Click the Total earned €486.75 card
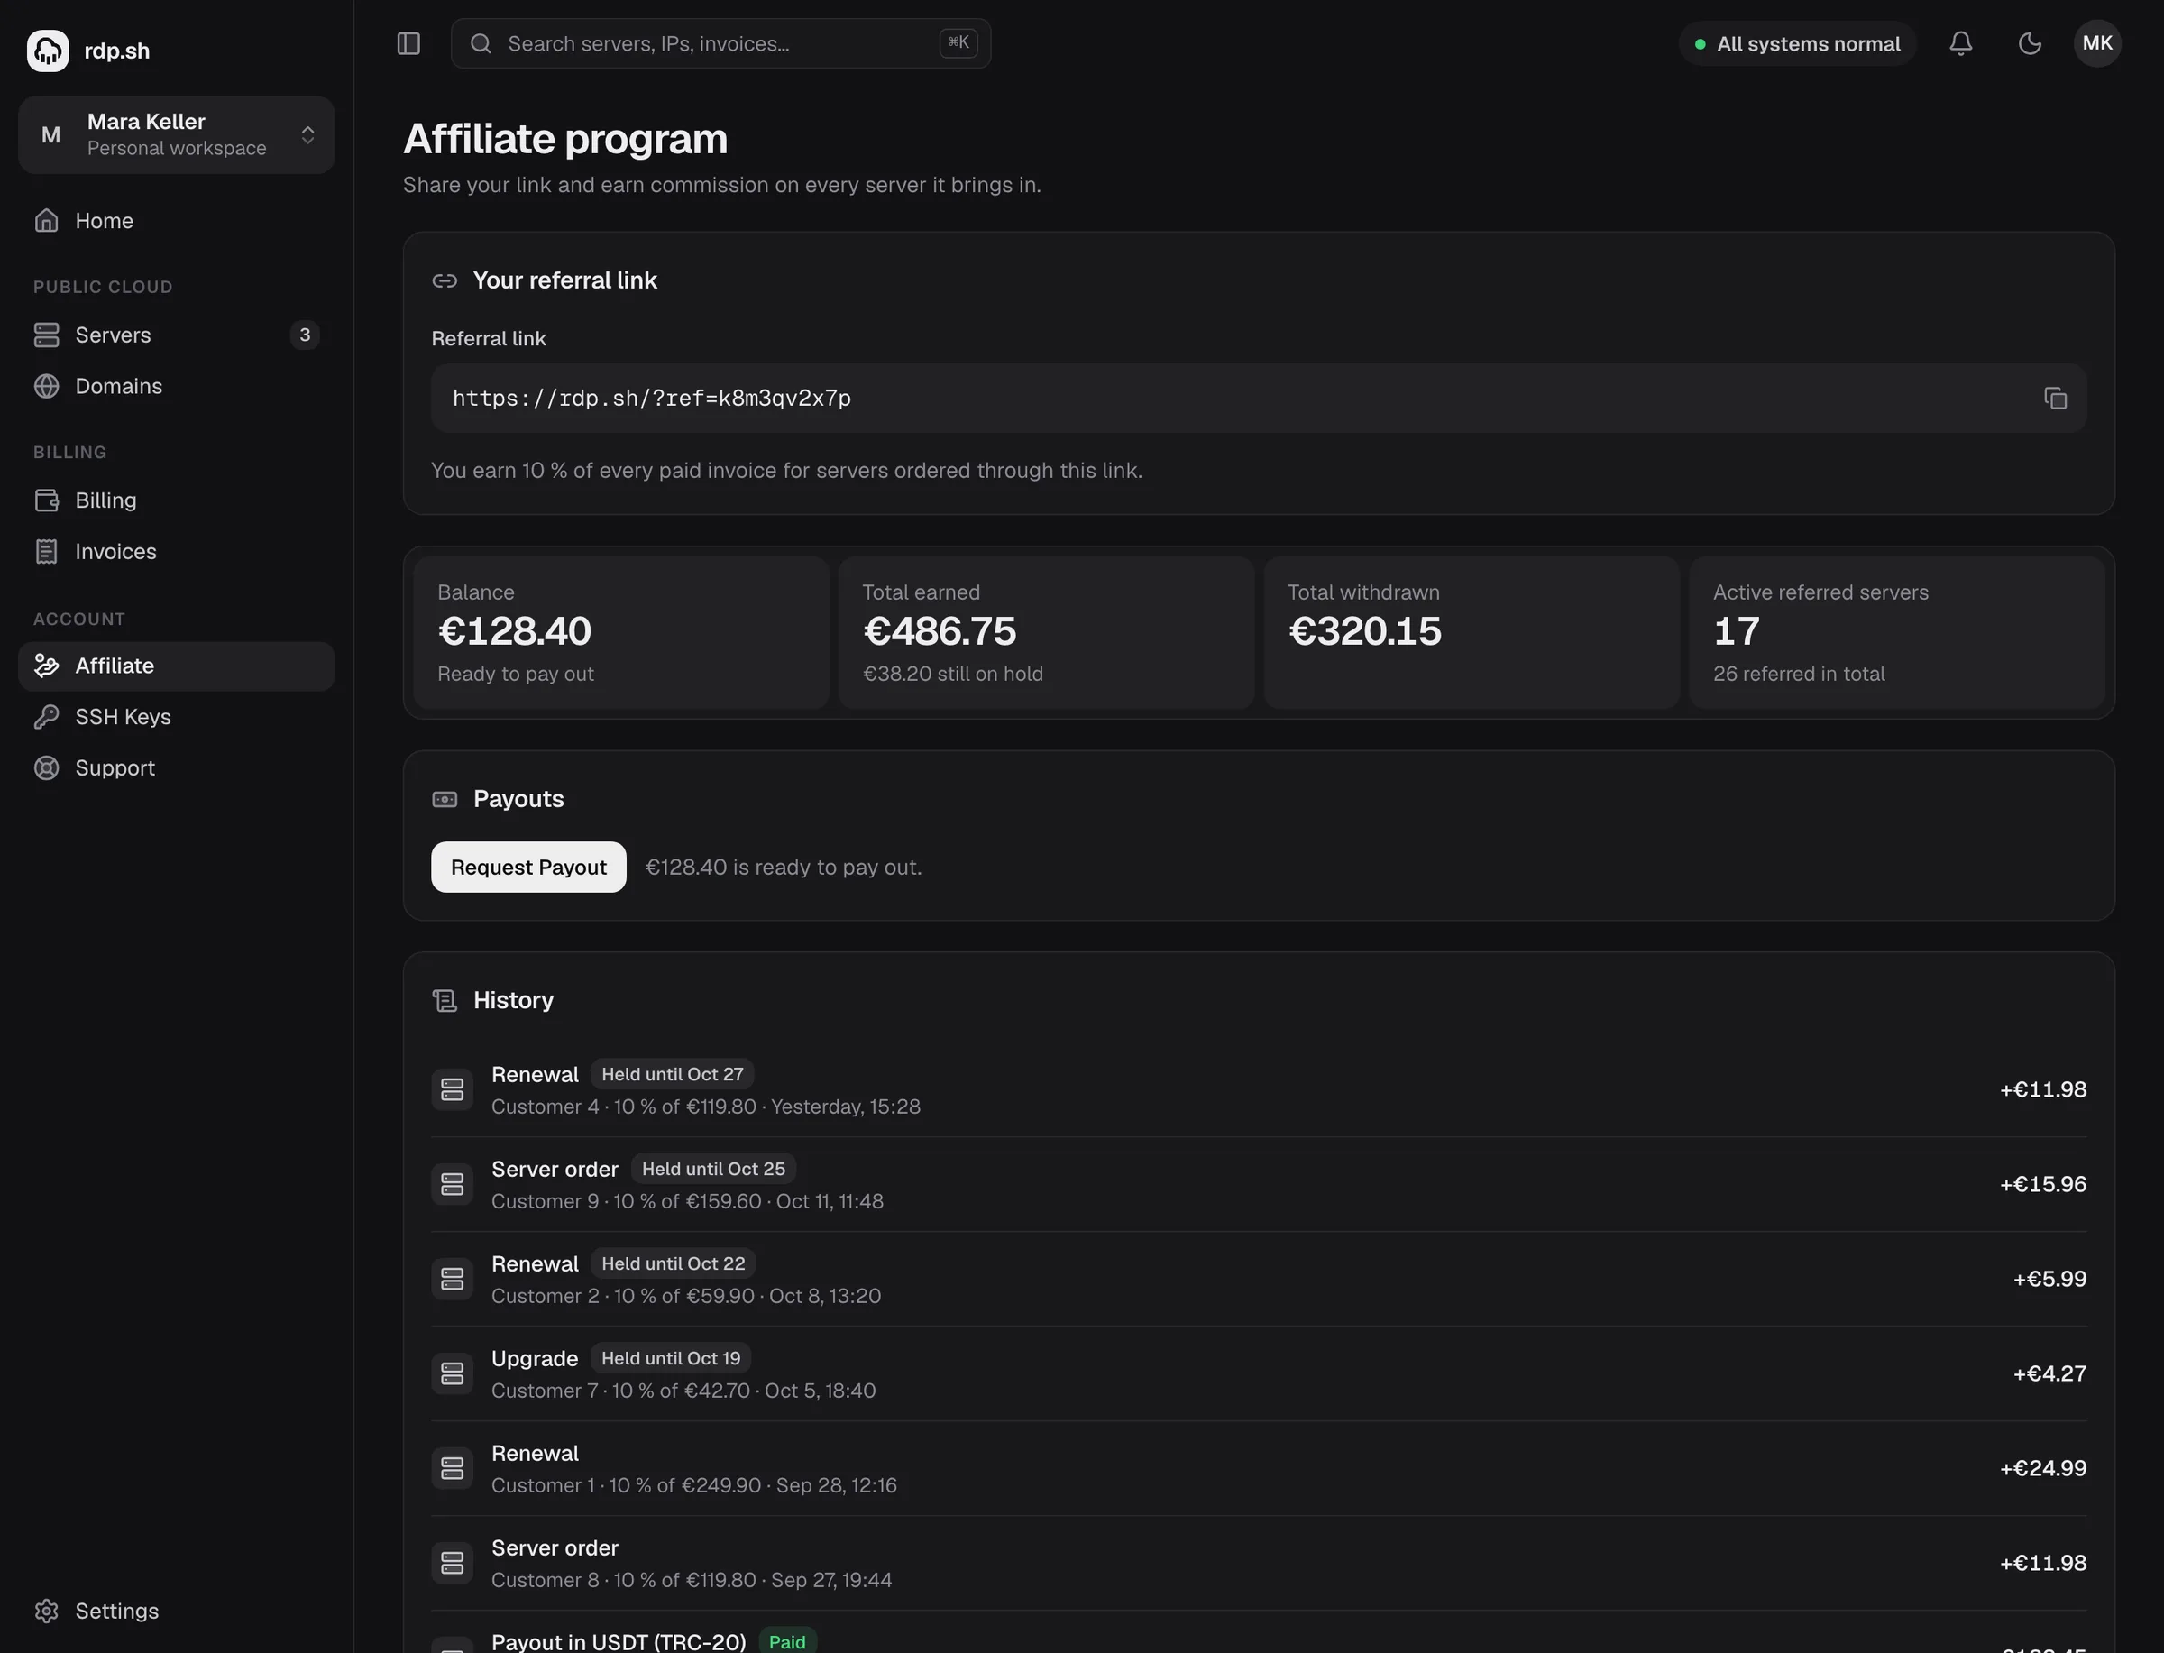2164x1653 pixels. [1046, 633]
